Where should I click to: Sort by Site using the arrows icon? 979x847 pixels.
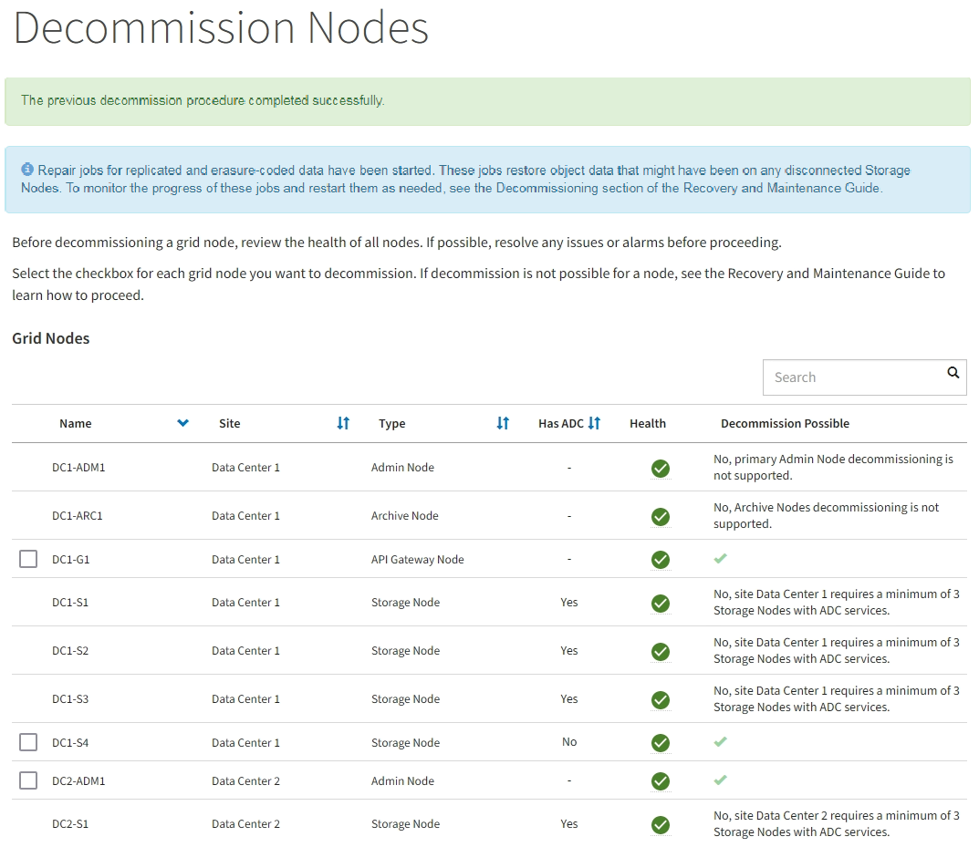[343, 423]
